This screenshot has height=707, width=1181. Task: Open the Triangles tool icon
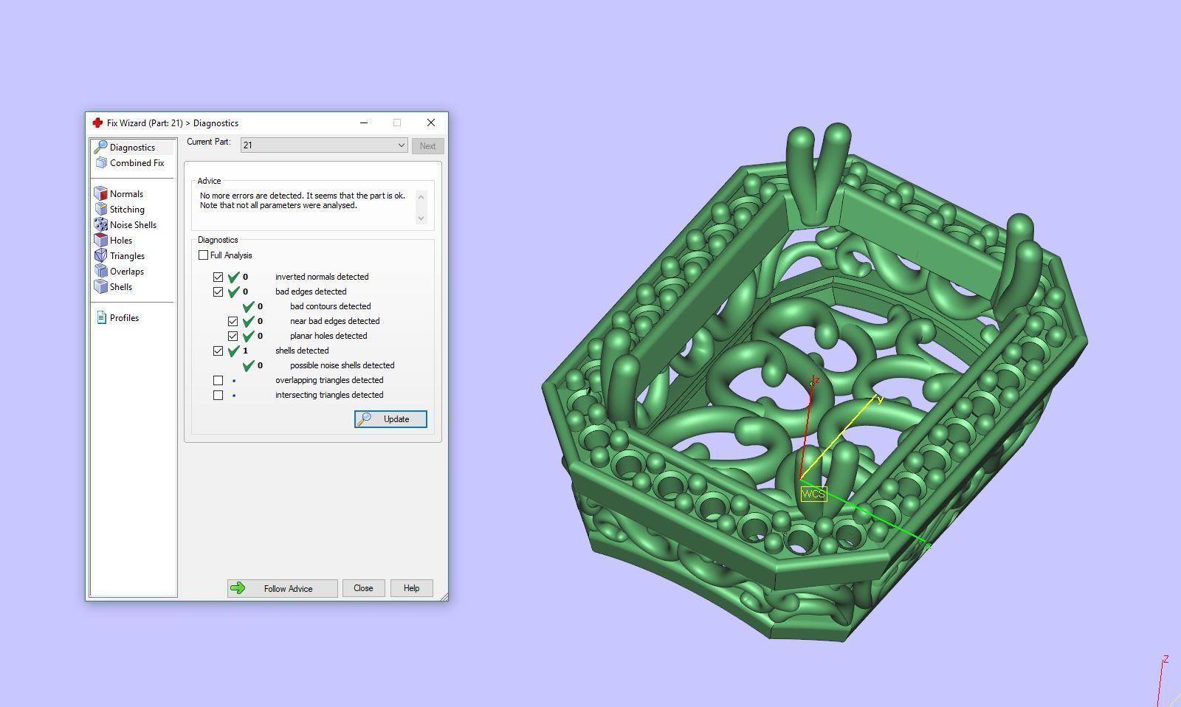tap(101, 256)
